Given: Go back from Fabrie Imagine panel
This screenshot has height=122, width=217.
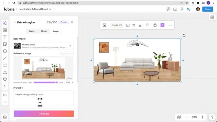Looking at the screenshot, I should tap(15, 22).
